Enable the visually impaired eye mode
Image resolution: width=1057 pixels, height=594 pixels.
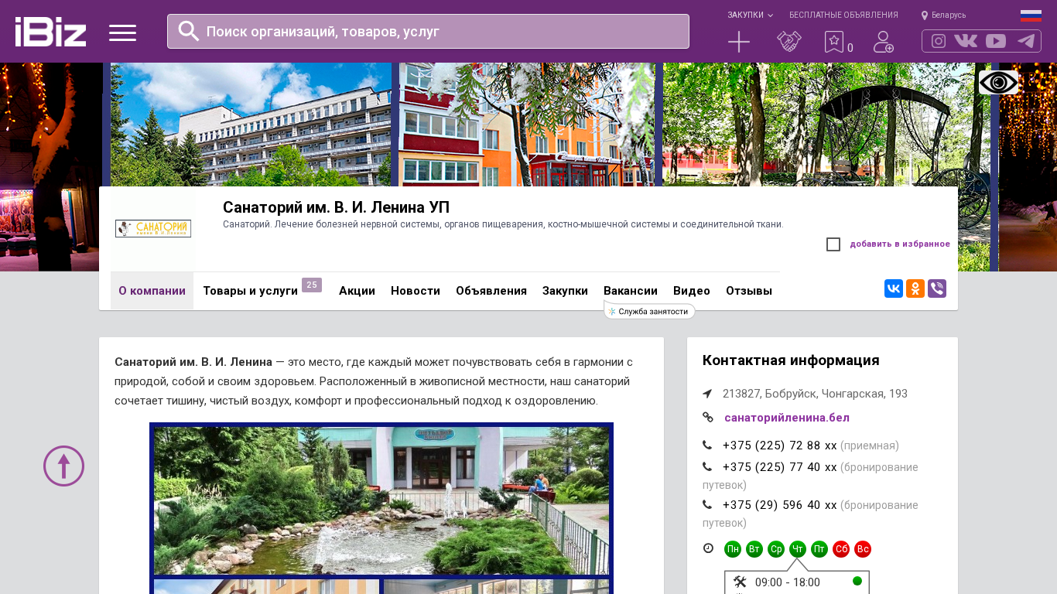click(x=998, y=83)
